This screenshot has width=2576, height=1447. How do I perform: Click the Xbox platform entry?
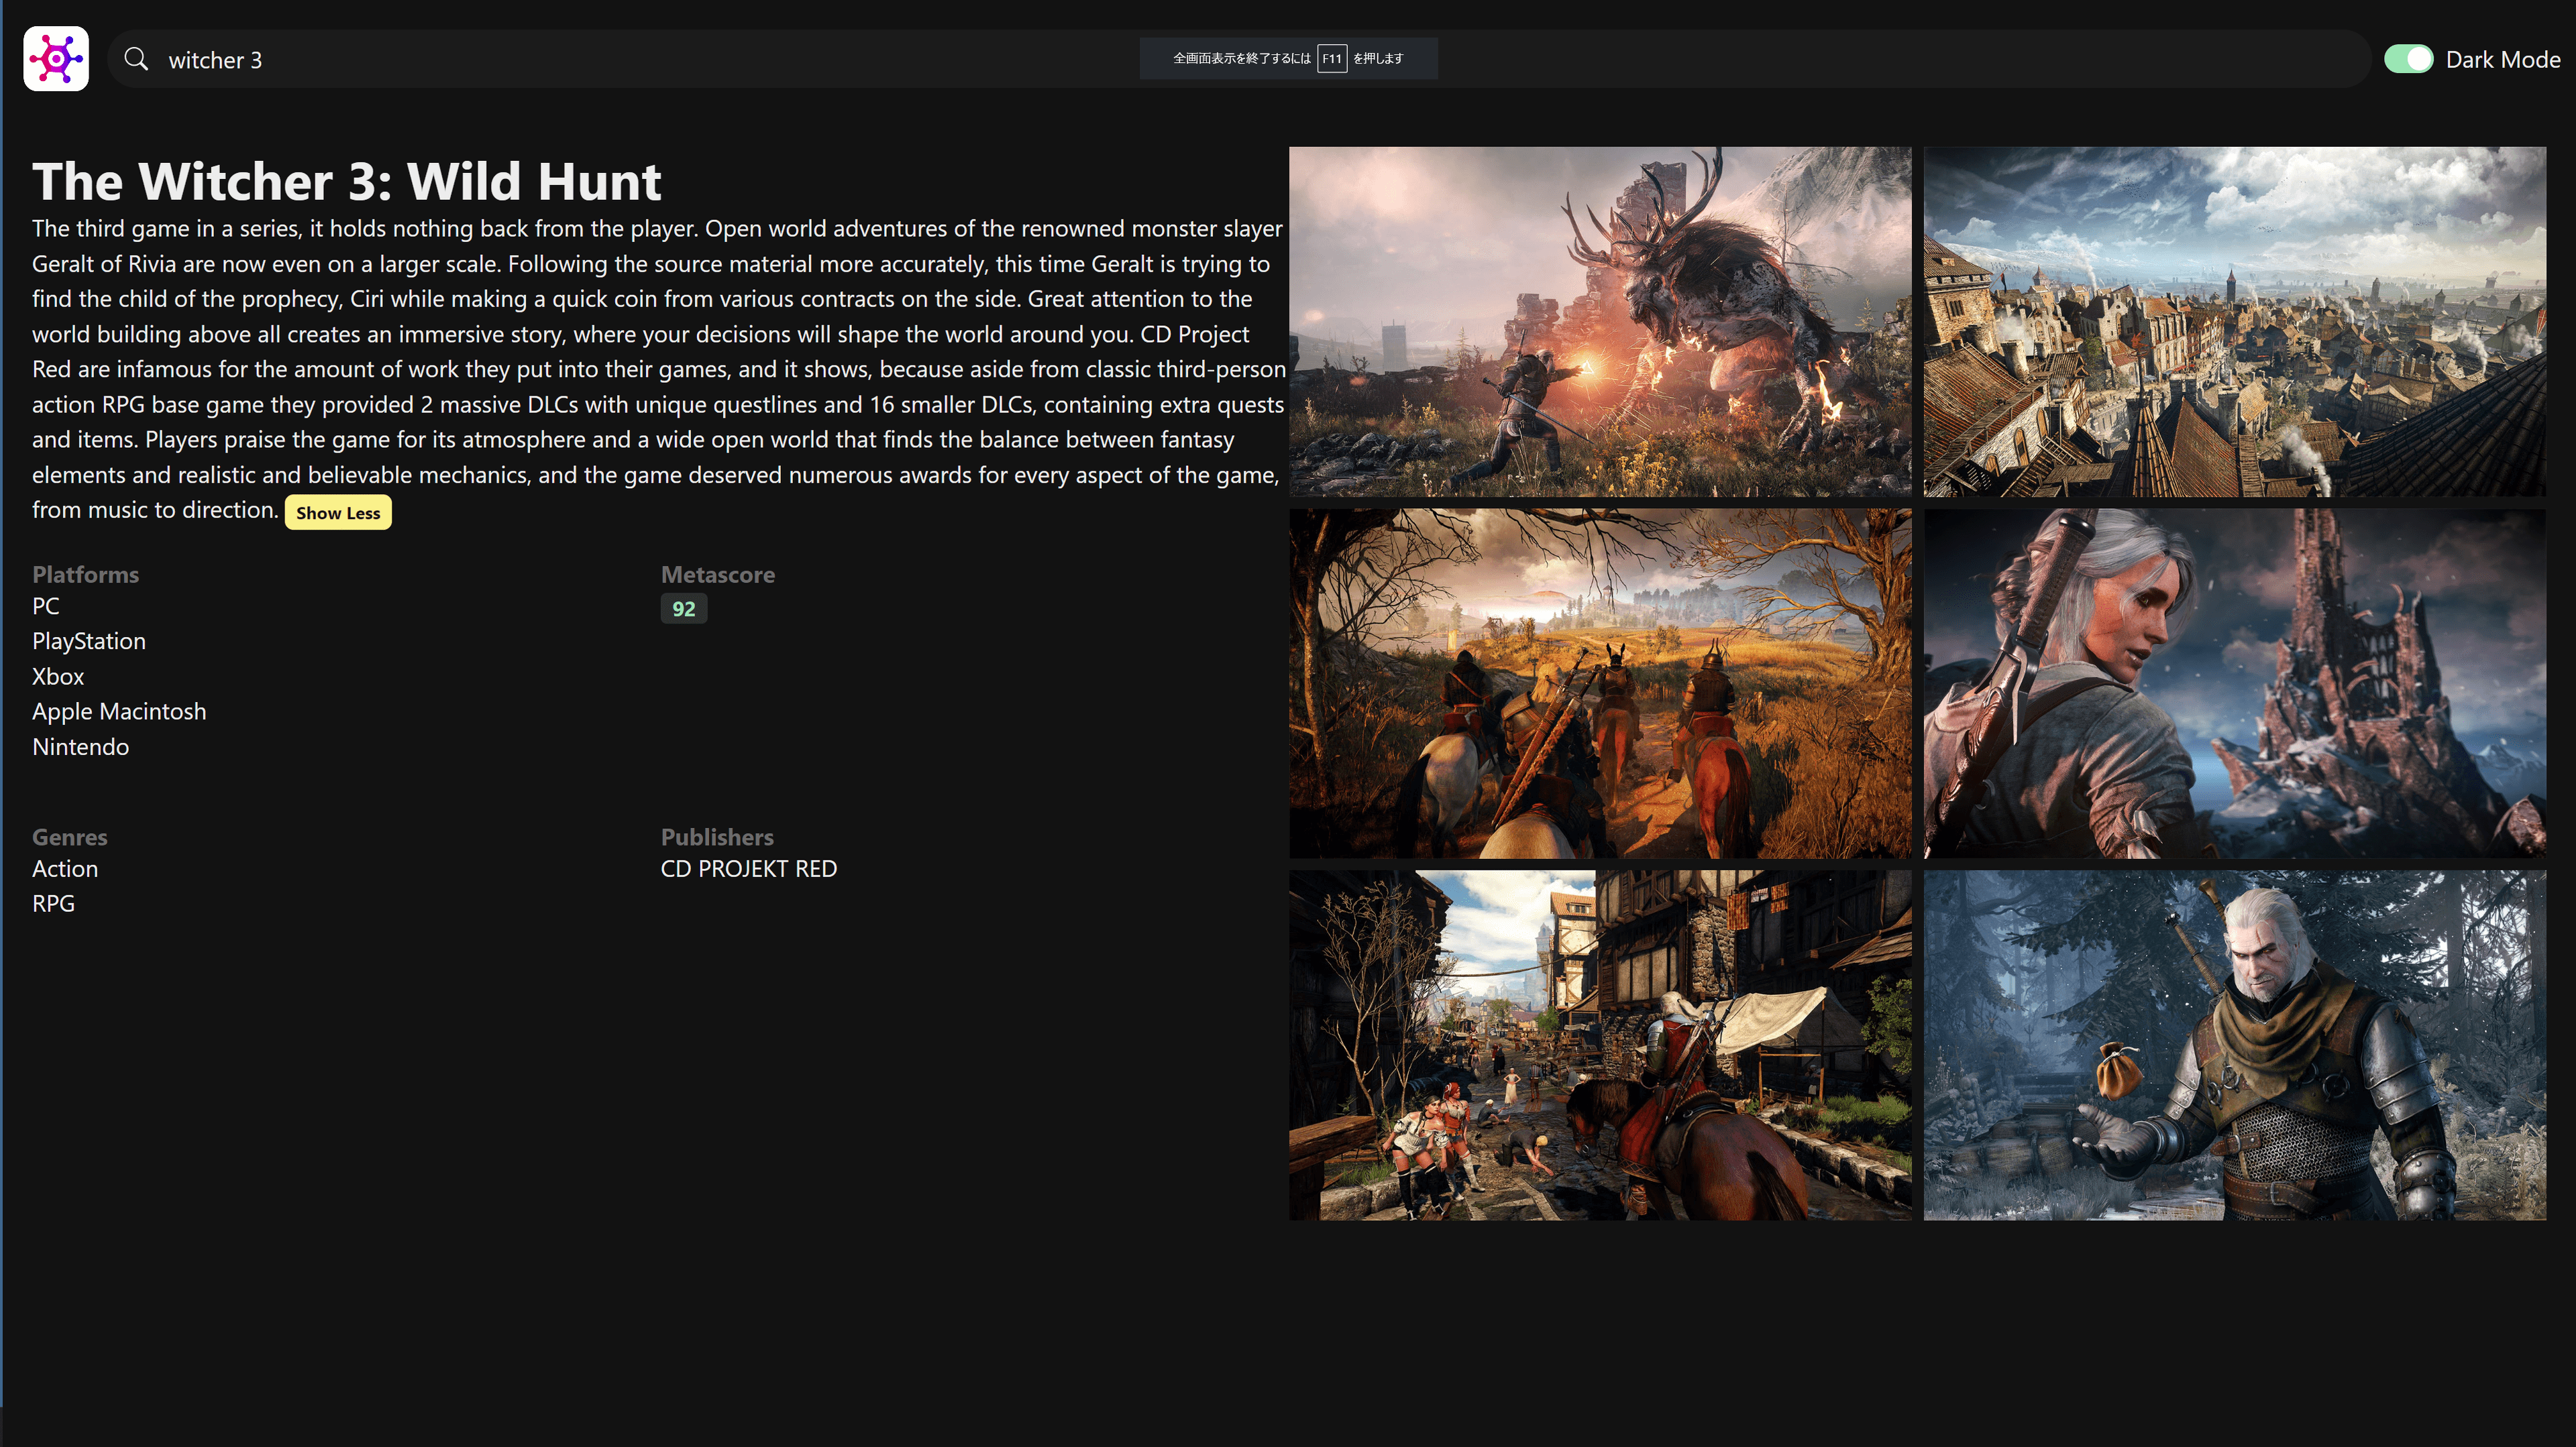click(x=58, y=677)
